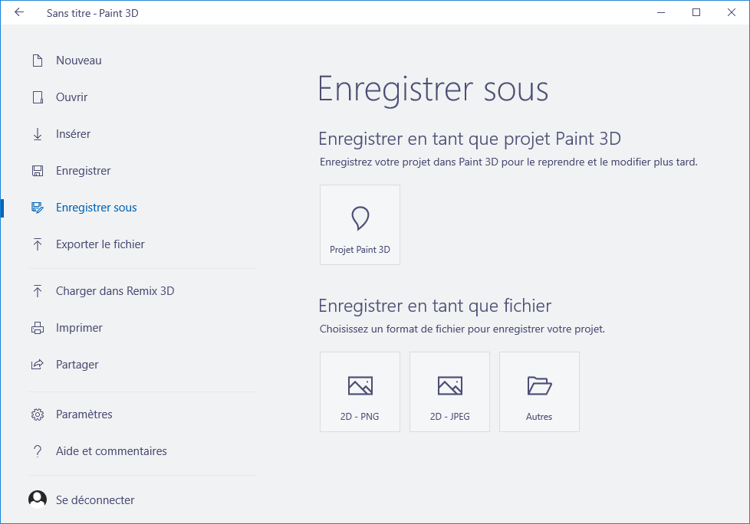Click the Charger dans Remix 3D arrow icon

point(38,291)
